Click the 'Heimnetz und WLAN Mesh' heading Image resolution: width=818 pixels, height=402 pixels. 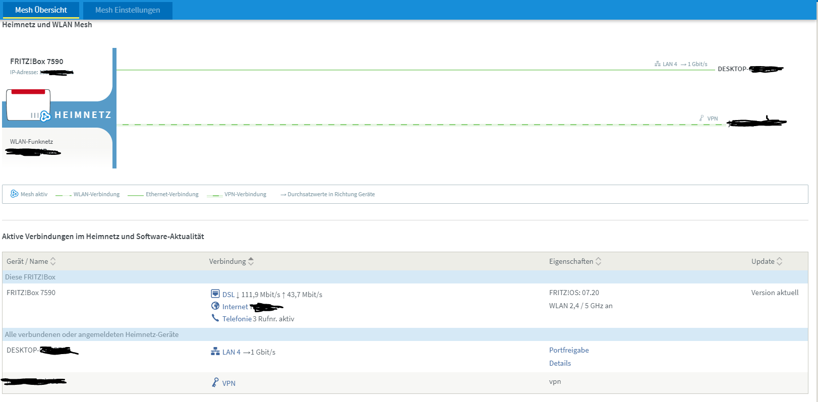point(47,25)
